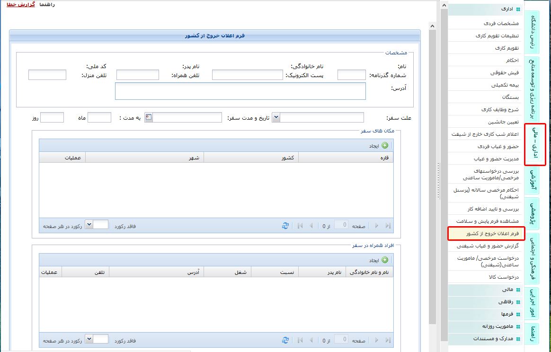This screenshot has width=551, height=352.
Task: Click the right-pointing bar-arrow pager icon in مکان های سفر
Action: click(388, 226)
